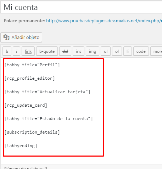Click the [tabbyending] shortcode line
This screenshot has height=169, width=162.
tap(21, 146)
